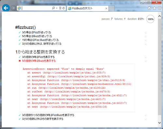The height and width of the screenshot is (129, 163).
Task: Click replay icon for その数字を表示する test
Action: click(x=146, y=119)
